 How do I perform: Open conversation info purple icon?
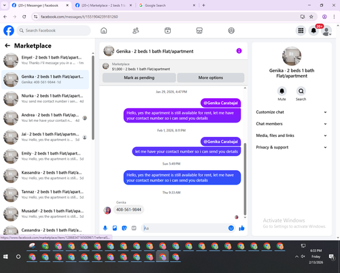click(x=239, y=51)
